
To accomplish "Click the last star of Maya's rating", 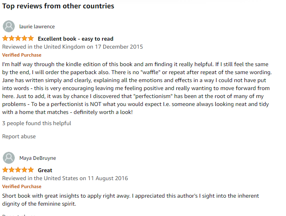I will pos(31,170).
